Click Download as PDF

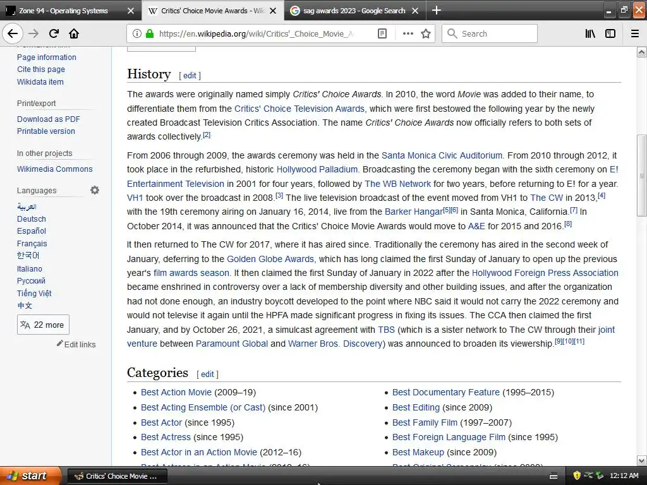click(x=48, y=119)
